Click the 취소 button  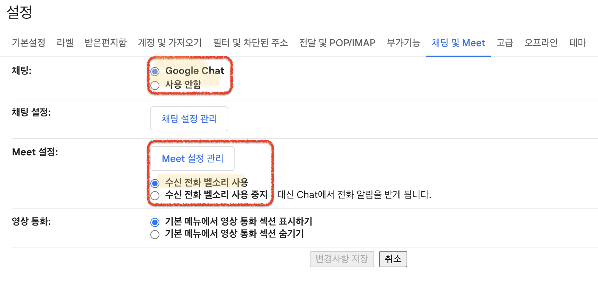pos(393,259)
